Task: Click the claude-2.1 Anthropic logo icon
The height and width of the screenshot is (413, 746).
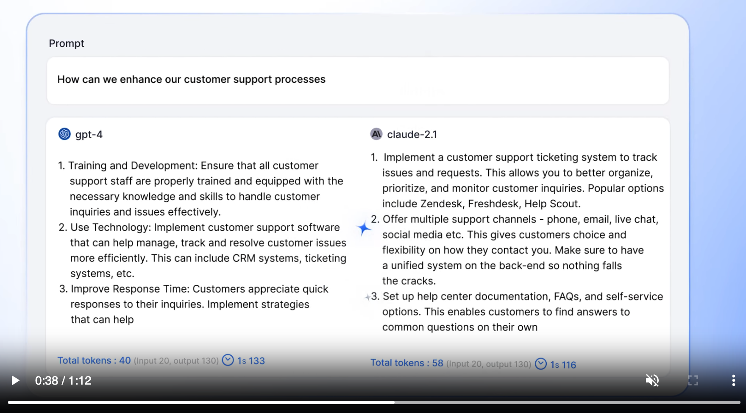Action: (376, 134)
